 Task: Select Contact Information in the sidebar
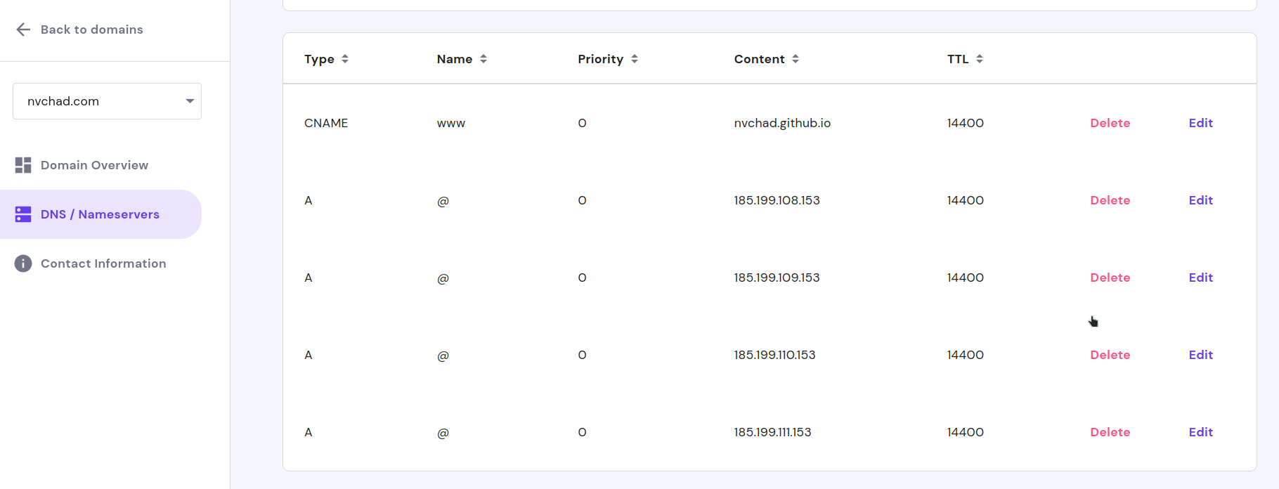tap(103, 263)
